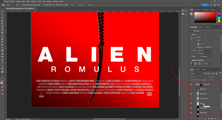
Task: Collapse the render_alen group arrow
Action: pyautogui.click(x=195, y=84)
